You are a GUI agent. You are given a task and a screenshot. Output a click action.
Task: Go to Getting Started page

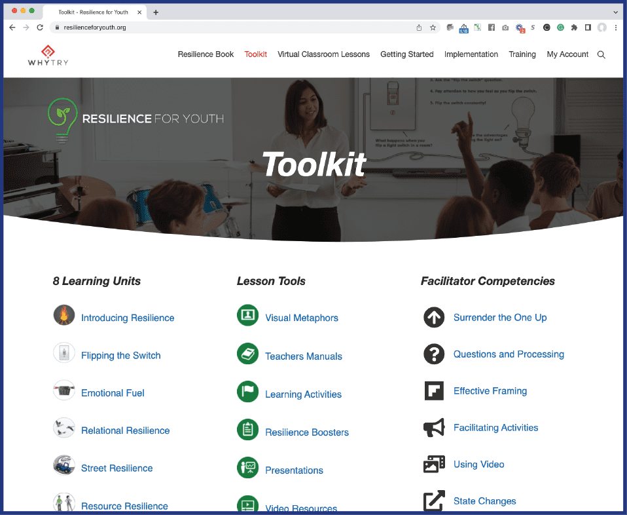pyautogui.click(x=406, y=54)
